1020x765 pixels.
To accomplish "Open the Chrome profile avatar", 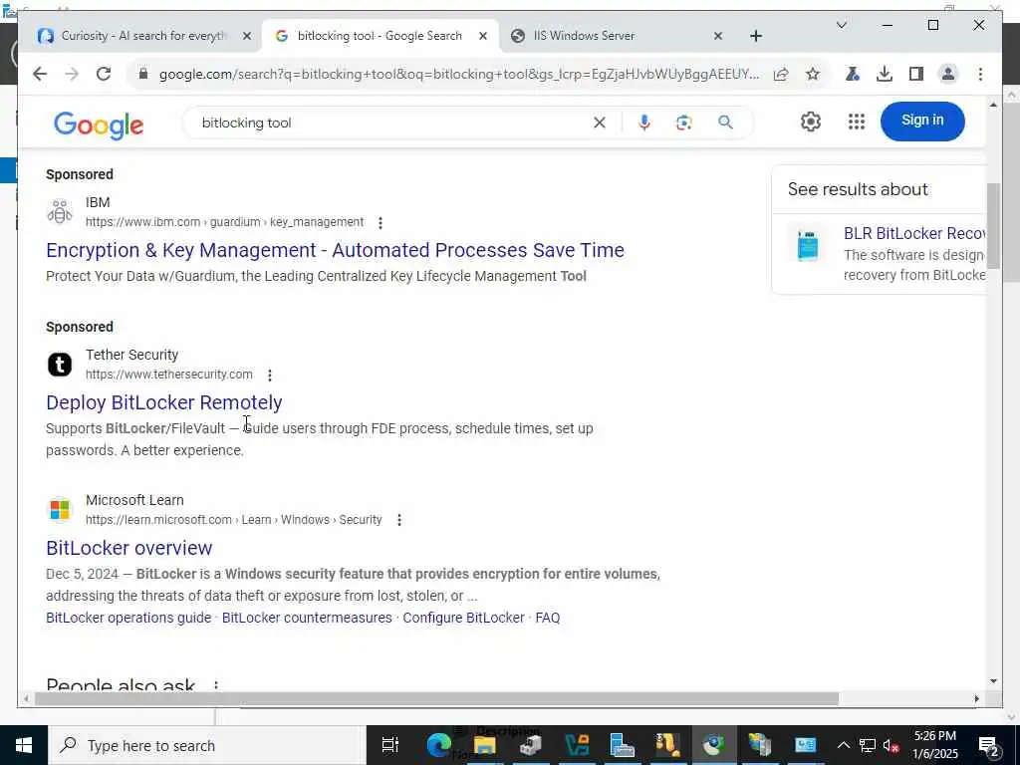I will pos(948,74).
